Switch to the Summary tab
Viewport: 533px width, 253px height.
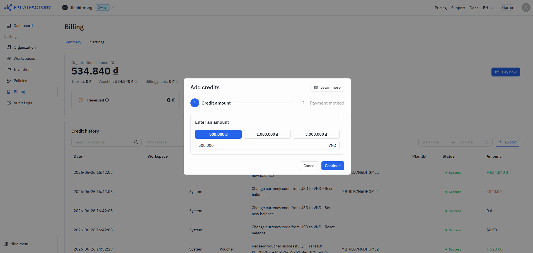coord(73,42)
